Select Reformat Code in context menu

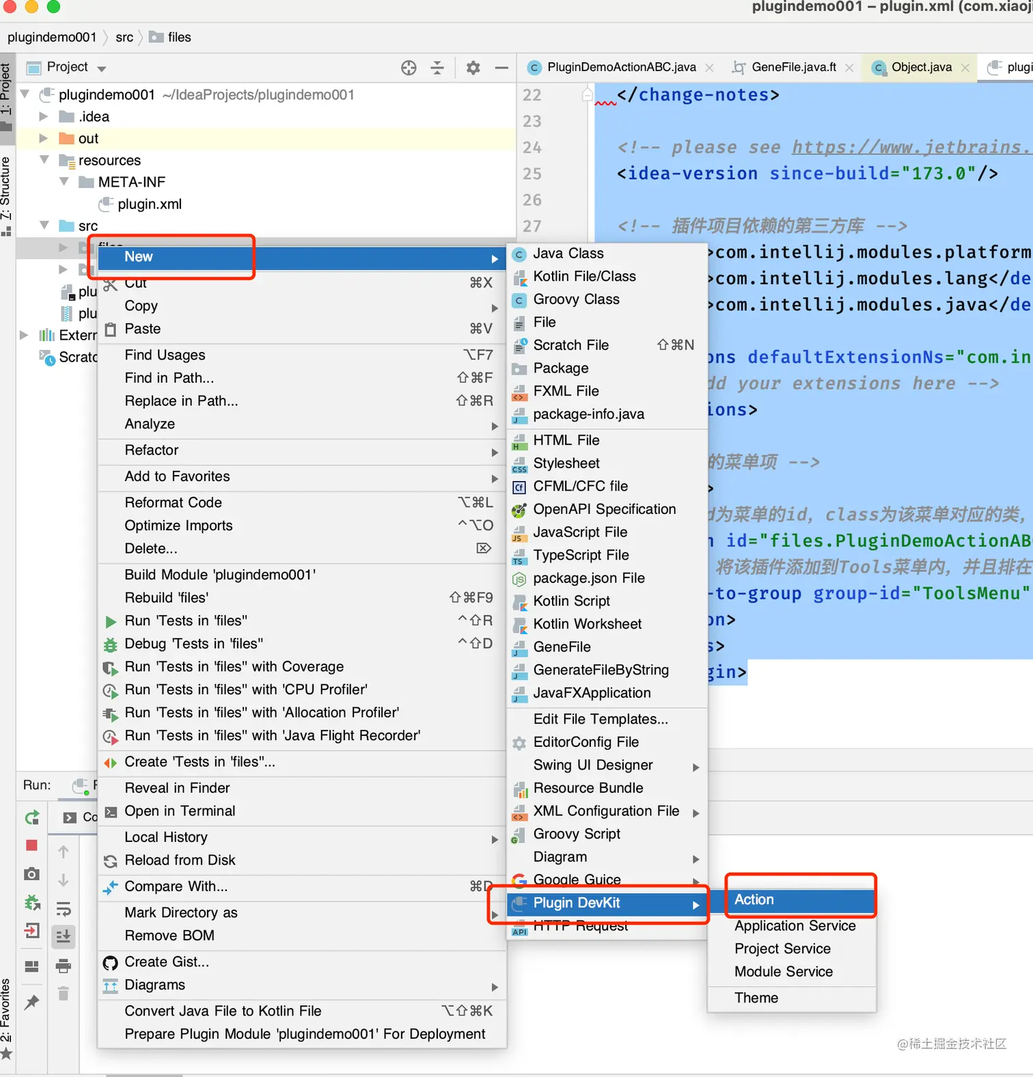click(301, 502)
